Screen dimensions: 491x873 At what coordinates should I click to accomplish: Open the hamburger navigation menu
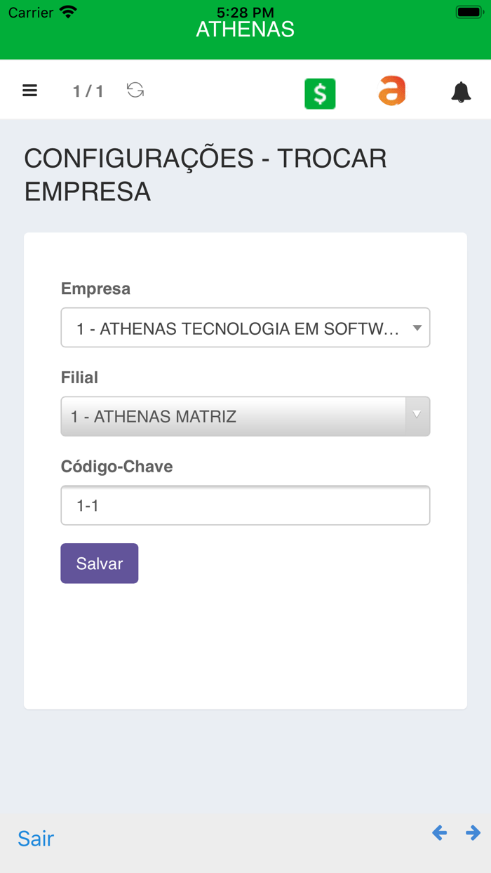(x=29, y=91)
